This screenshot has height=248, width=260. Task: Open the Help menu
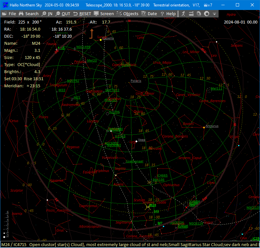[168, 14]
